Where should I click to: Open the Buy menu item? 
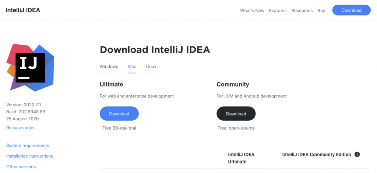tap(321, 11)
